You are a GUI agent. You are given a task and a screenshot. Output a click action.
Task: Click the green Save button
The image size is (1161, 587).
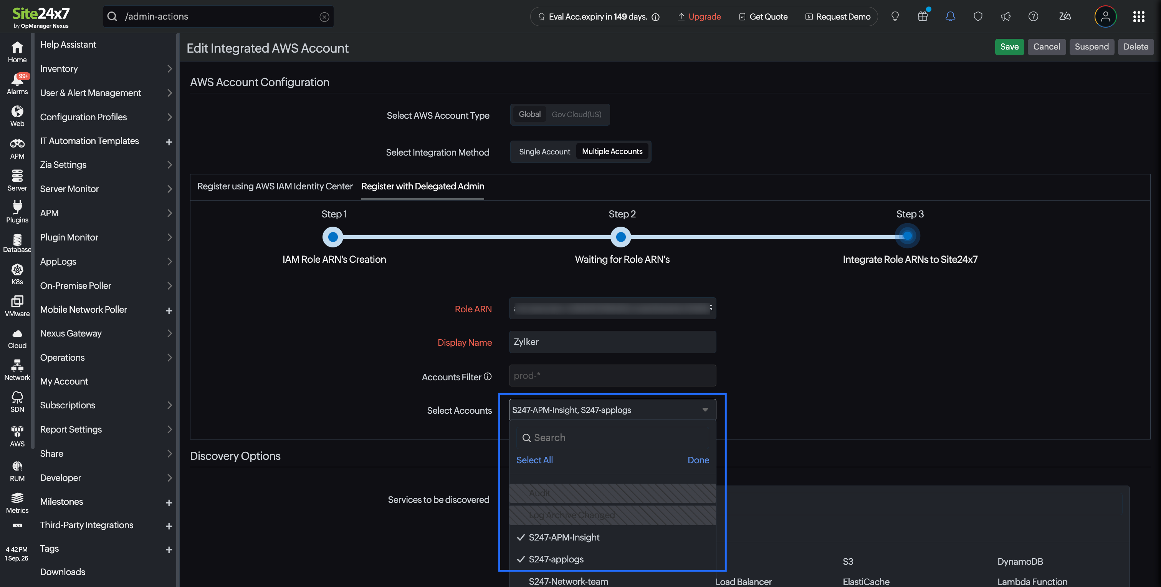[x=1009, y=47]
